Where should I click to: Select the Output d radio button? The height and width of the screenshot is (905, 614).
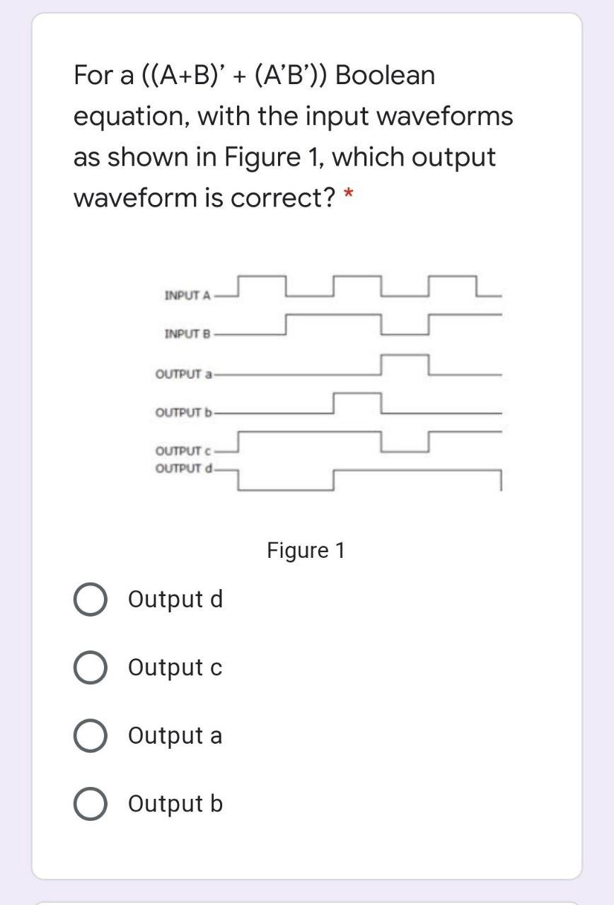(x=91, y=600)
